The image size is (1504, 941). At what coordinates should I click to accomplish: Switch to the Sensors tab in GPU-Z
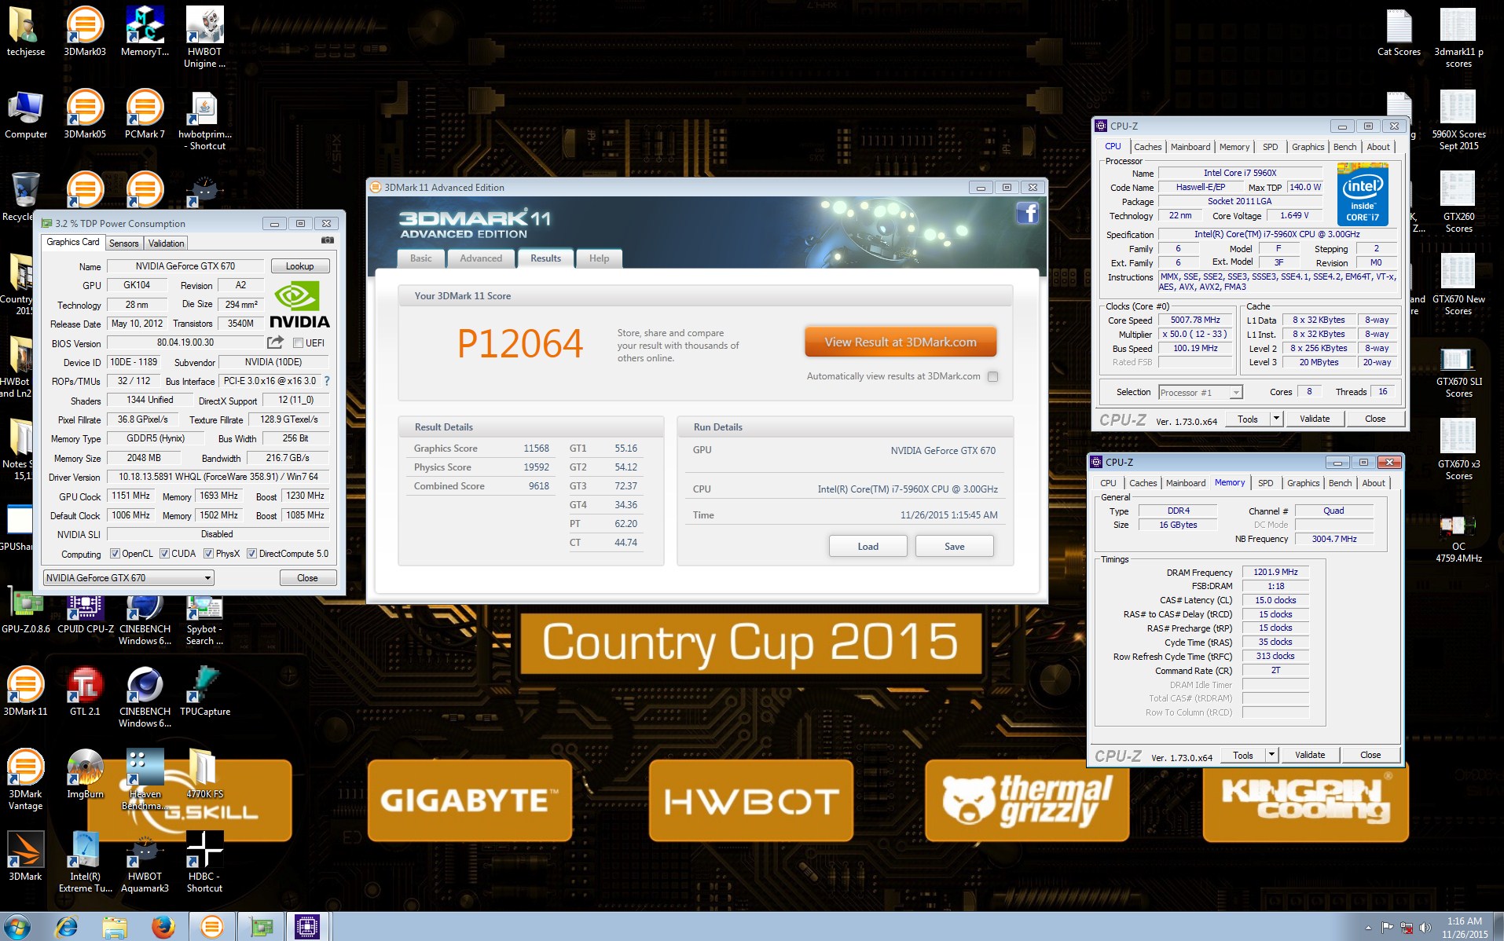point(123,243)
